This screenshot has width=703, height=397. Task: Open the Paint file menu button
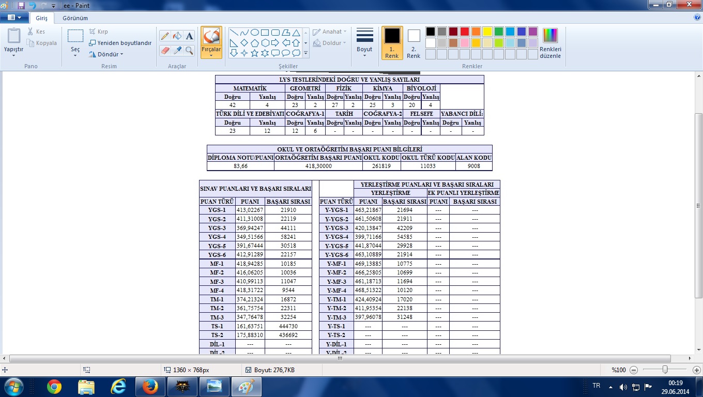click(x=14, y=18)
